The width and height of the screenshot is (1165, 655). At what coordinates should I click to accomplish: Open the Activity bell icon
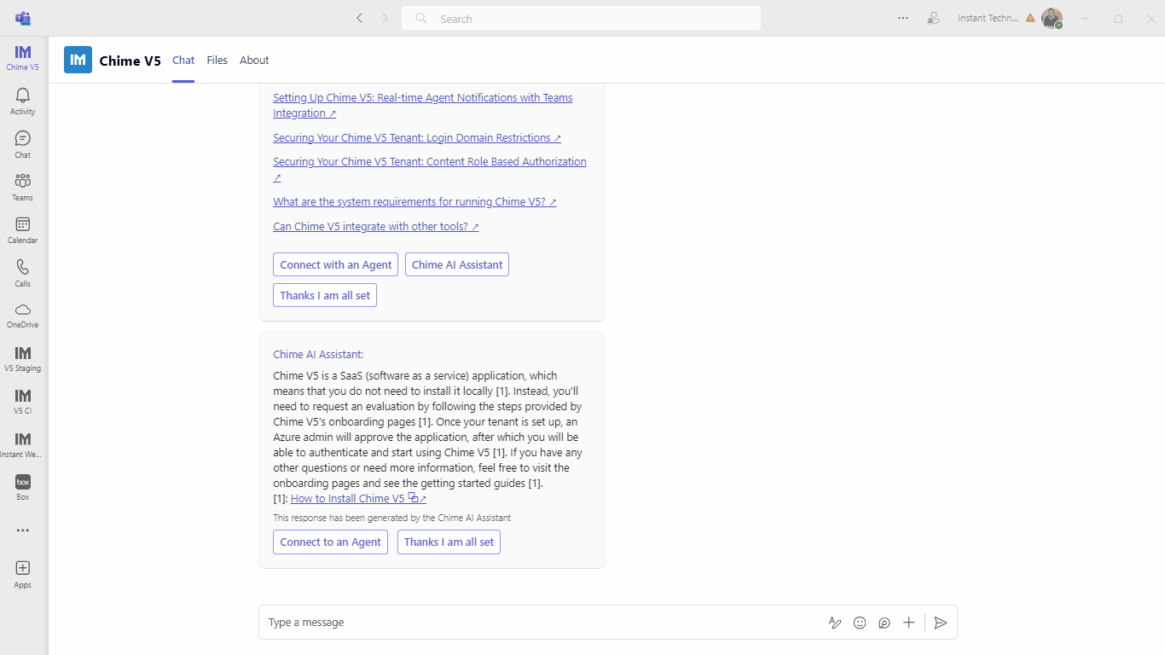click(x=23, y=101)
